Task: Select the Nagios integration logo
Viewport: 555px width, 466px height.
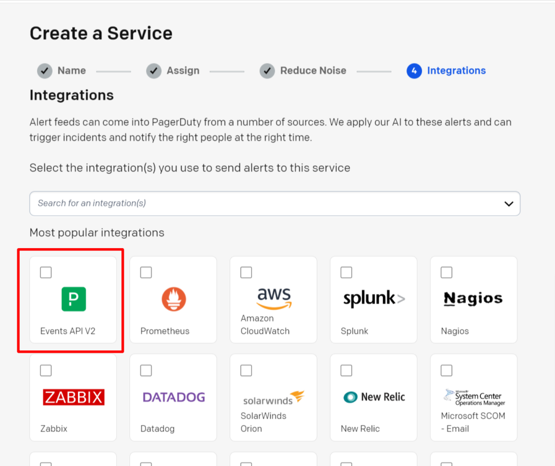Action: 473,298
